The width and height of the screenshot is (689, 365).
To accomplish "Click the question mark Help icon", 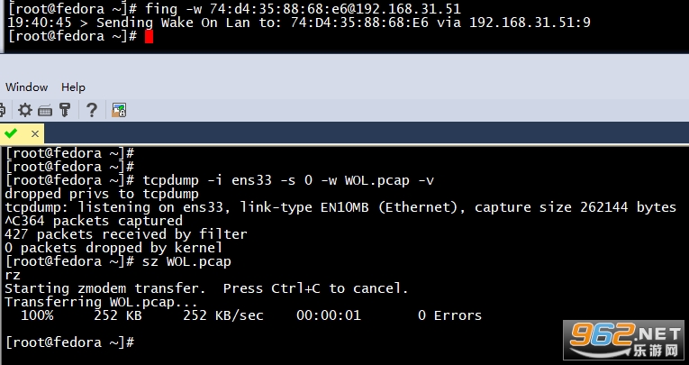I will [x=92, y=110].
